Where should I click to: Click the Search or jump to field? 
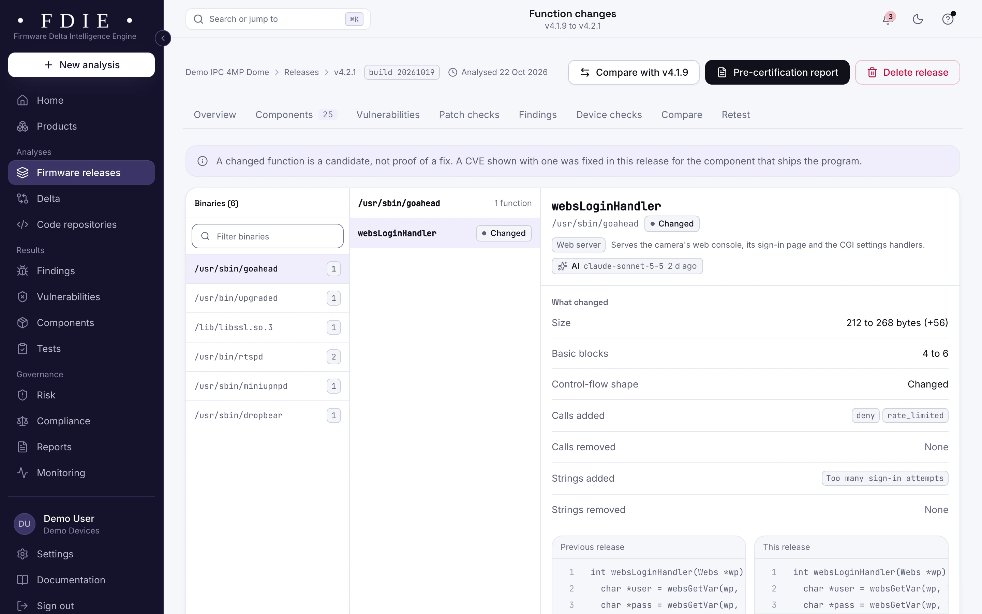click(278, 19)
